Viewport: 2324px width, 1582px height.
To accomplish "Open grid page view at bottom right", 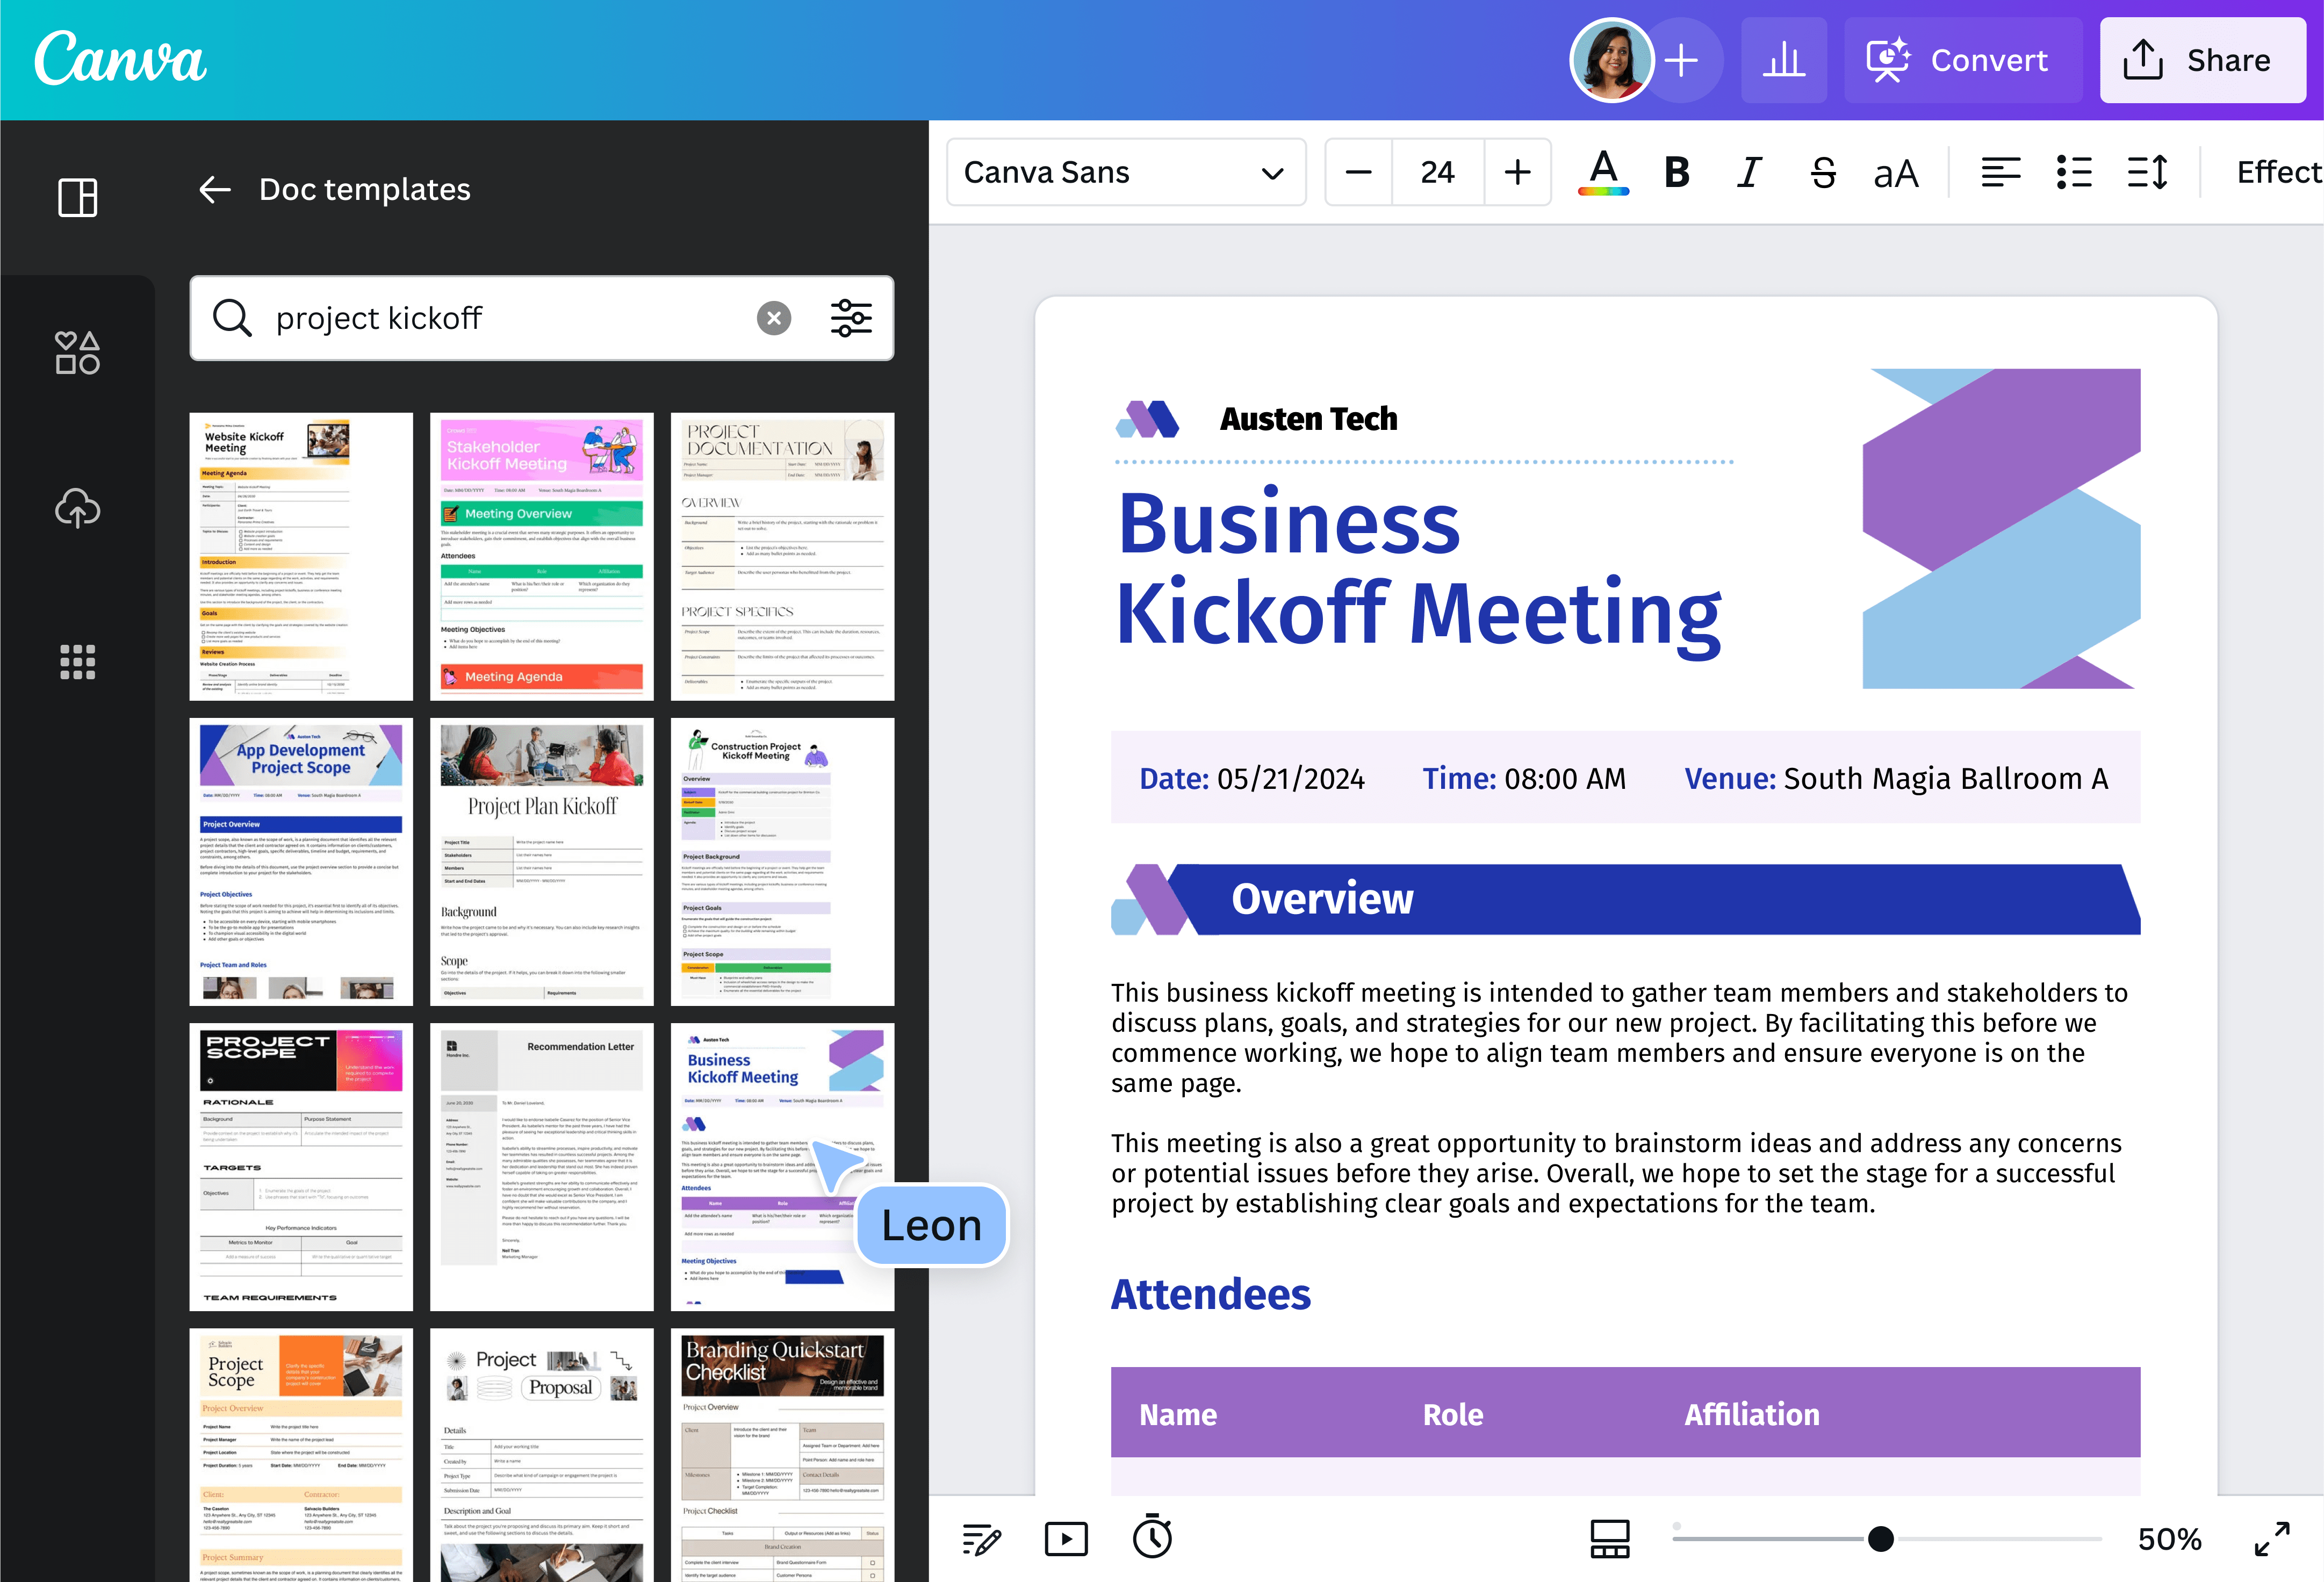I will (x=1609, y=1538).
